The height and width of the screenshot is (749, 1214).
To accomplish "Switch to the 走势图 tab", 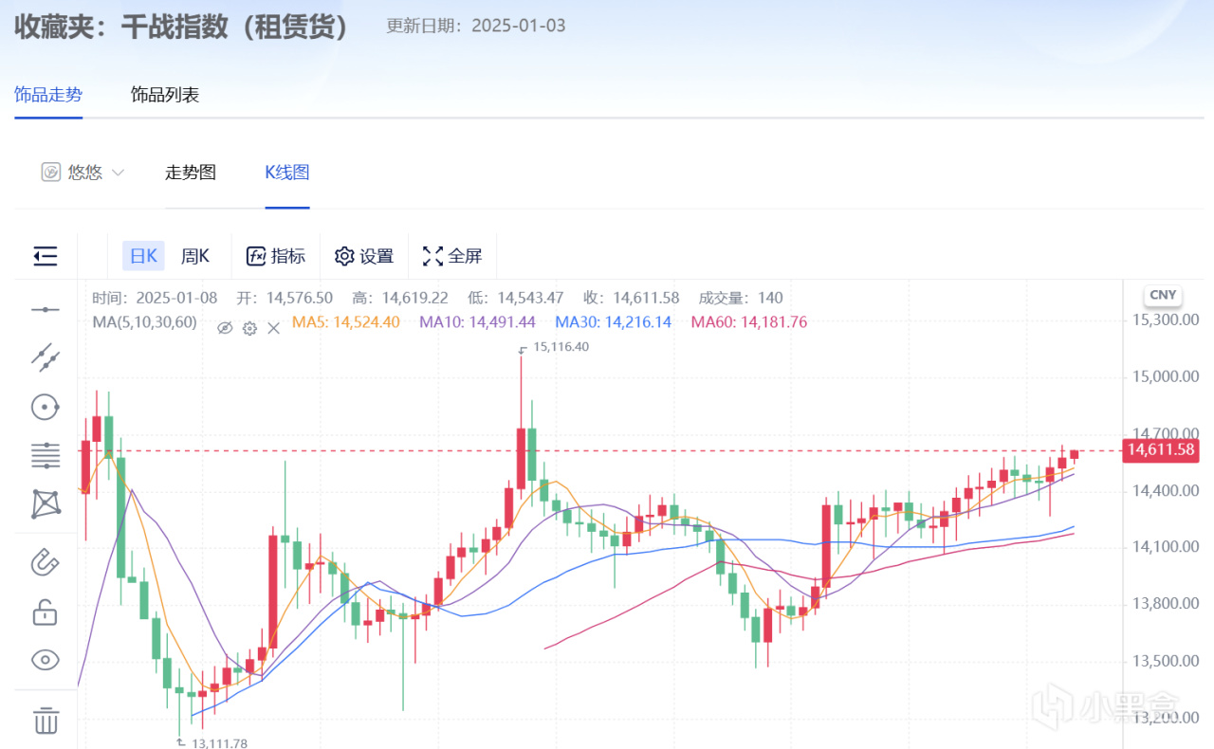I will coord(191,173).
